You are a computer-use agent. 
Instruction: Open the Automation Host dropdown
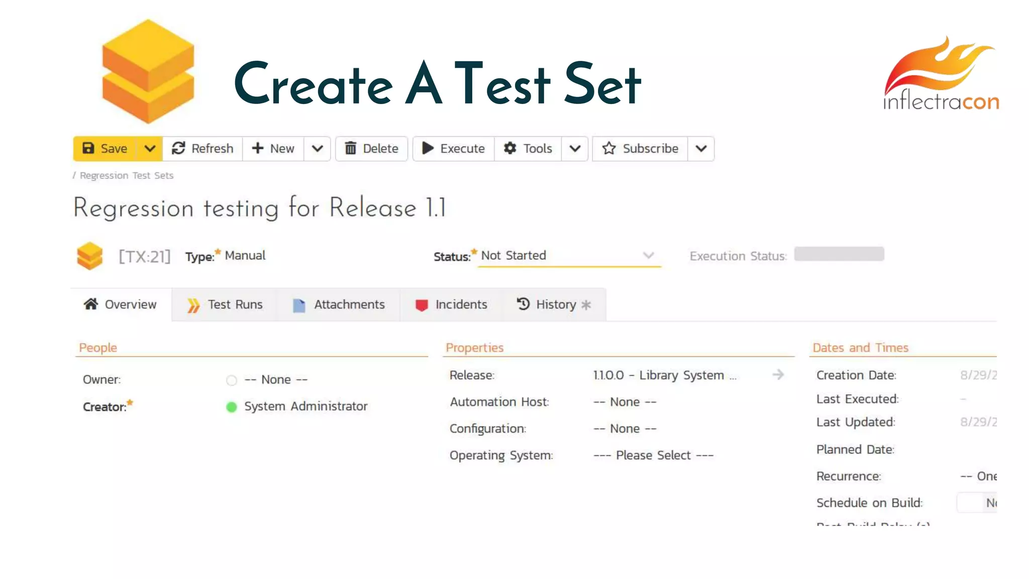point(625,402)
